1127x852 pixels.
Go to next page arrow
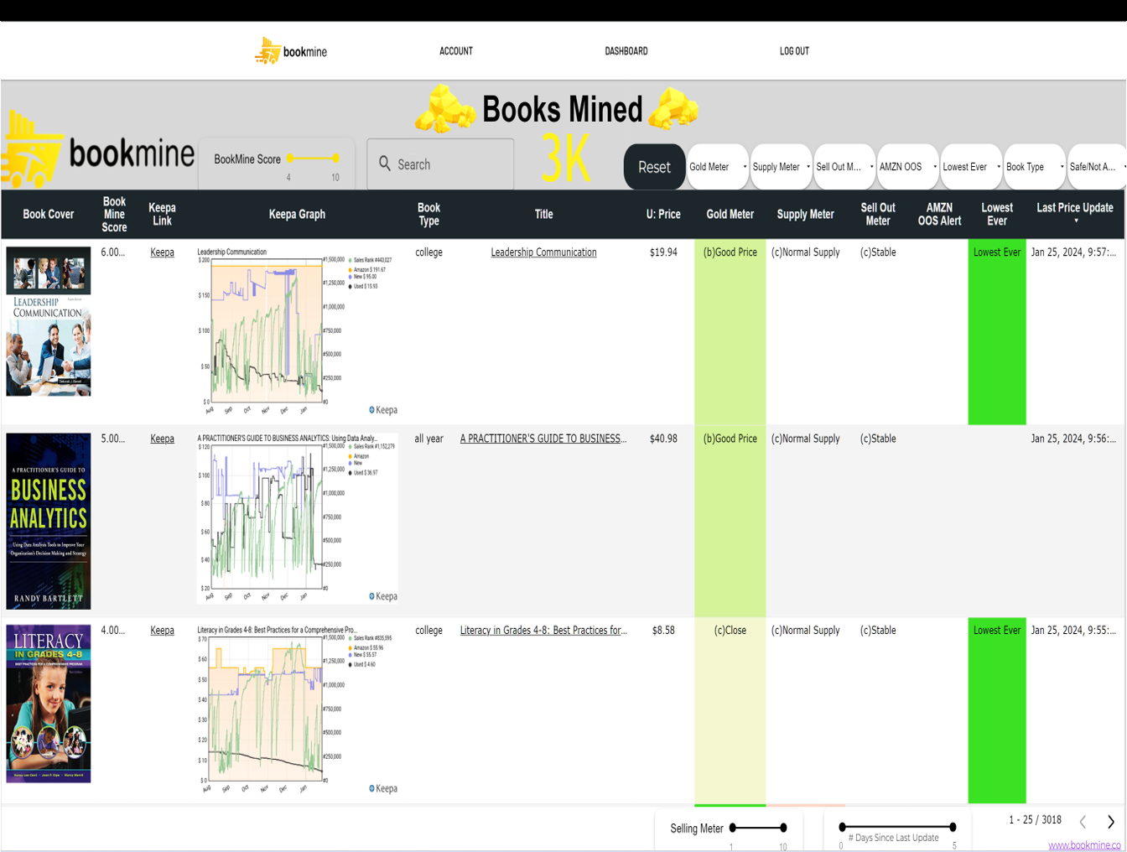point(1110,822)
